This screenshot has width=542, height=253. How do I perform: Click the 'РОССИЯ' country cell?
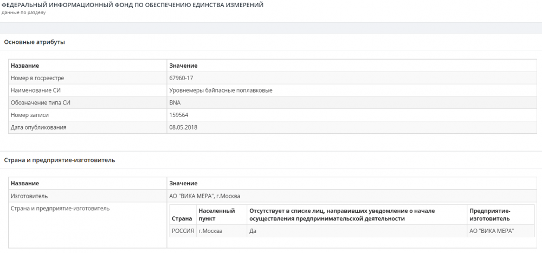pyautogui.click(x=183, y=231)
